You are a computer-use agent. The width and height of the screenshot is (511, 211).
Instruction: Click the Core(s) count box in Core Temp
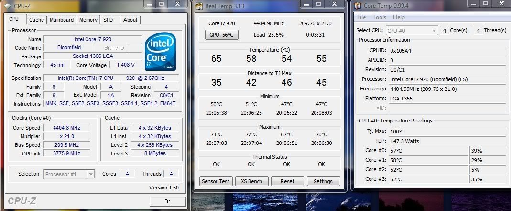444,30
